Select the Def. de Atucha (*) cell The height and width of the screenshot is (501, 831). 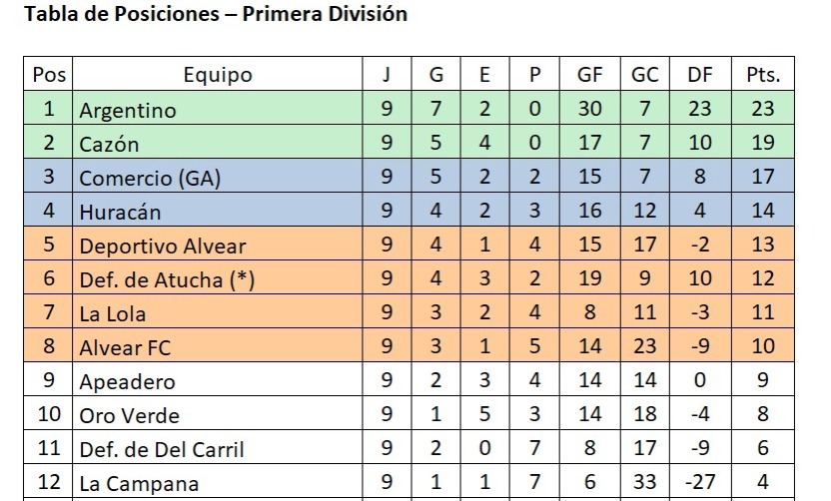(x=218, y=278)
